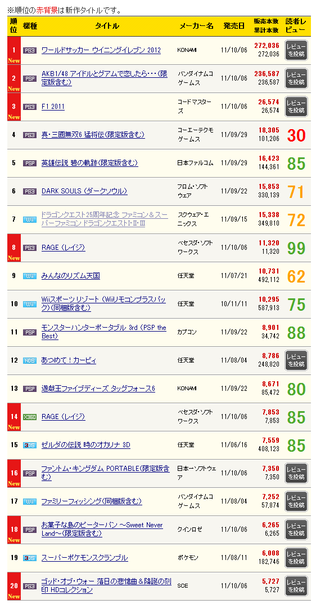Screen dimensions: 316x604
Task: Click review score 72 for ドラゴンクエスト25周年
Action: pyautogui.click(x=296, y=219)
